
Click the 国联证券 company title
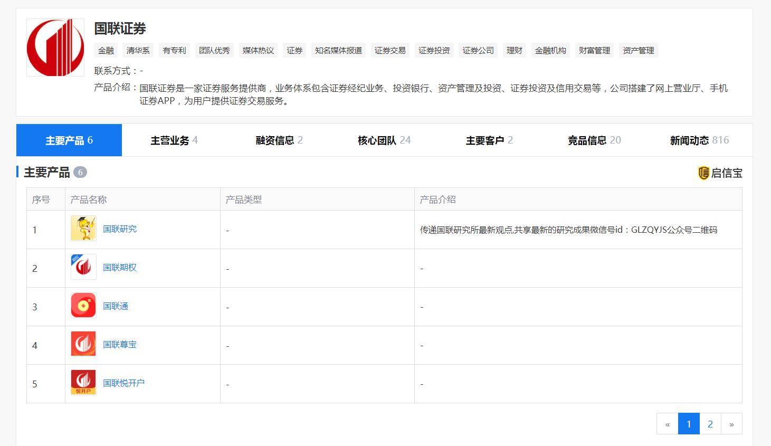(x=120, y=29)
